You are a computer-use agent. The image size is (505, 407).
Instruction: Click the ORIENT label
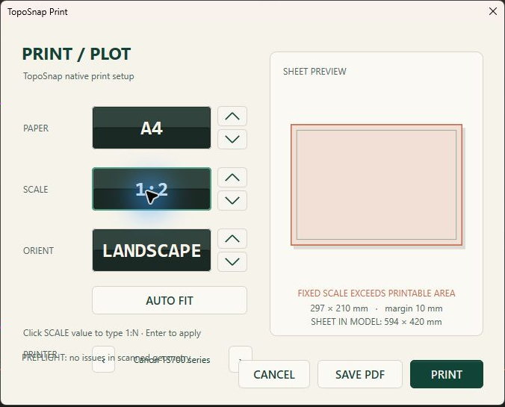pyautogui.click(x=38, y=250)
